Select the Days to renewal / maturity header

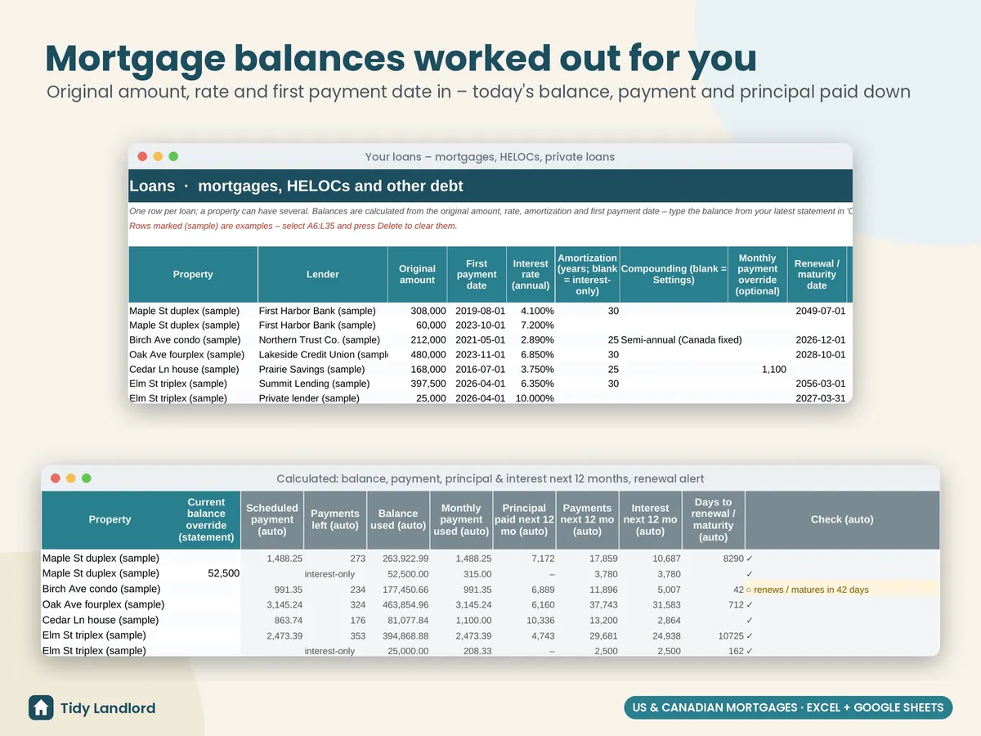pyautogui.click(x=713, y=520)
